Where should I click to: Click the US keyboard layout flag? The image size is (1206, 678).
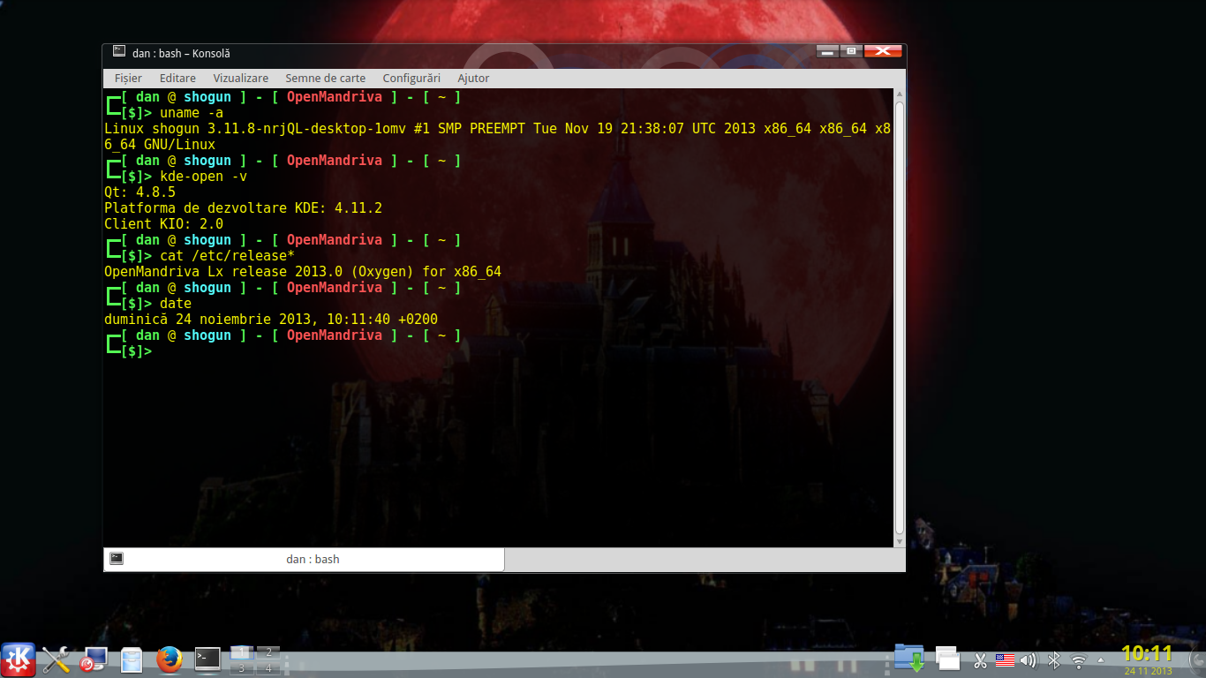(x=1005, y=660)
